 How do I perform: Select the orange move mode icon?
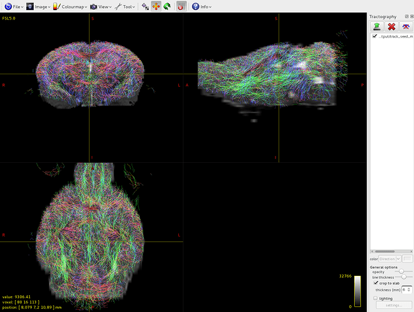point(156,7)
